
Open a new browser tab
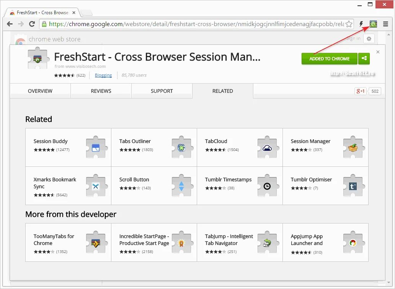coord(87,13)
